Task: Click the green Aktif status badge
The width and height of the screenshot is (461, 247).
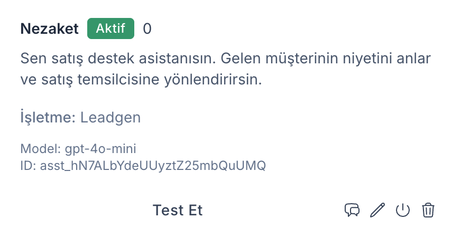Action: (110, 28)
